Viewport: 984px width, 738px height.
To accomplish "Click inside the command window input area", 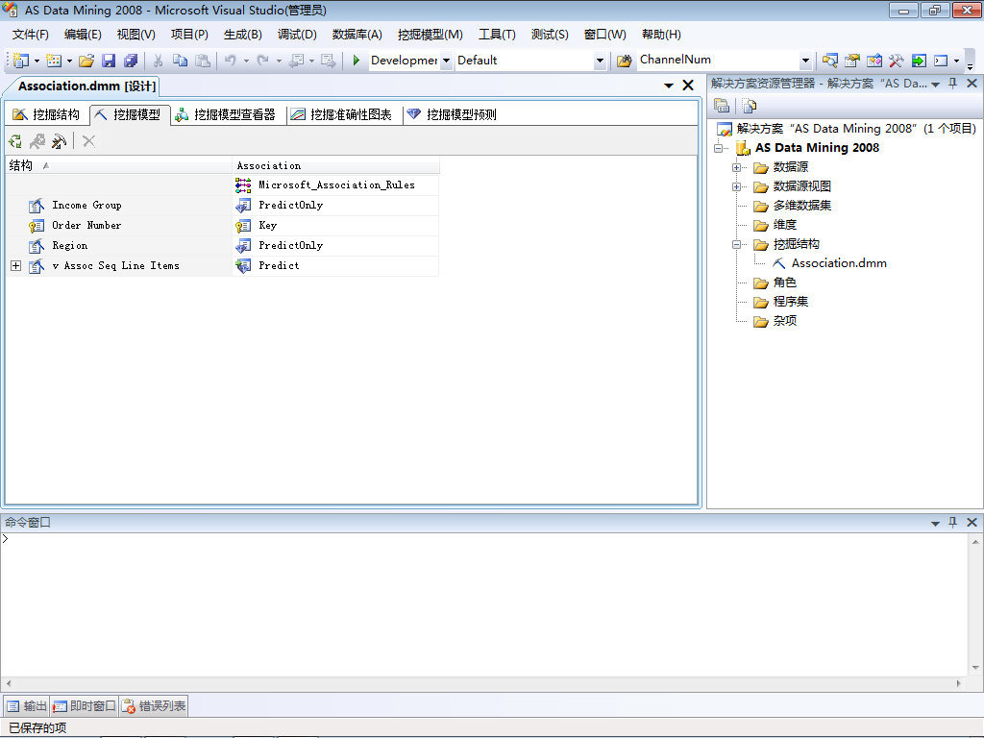I will [483, 605].
